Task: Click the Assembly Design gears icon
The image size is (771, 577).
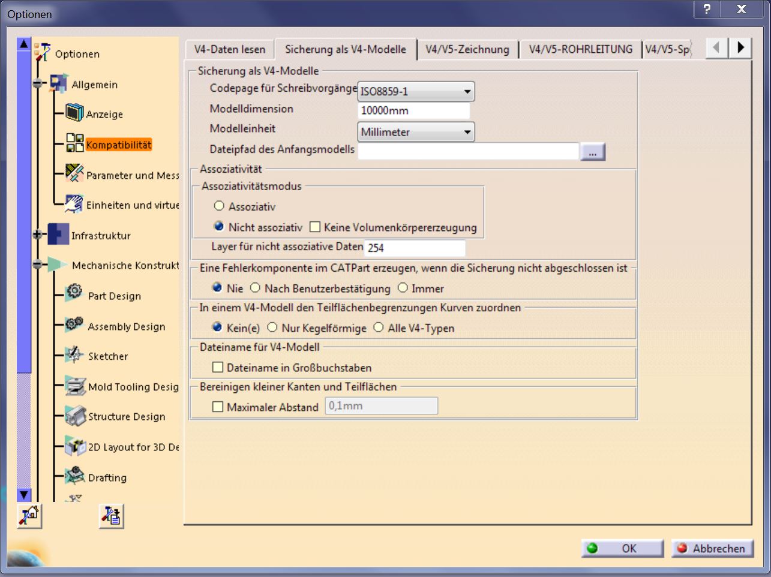Action: coord(74,324)
